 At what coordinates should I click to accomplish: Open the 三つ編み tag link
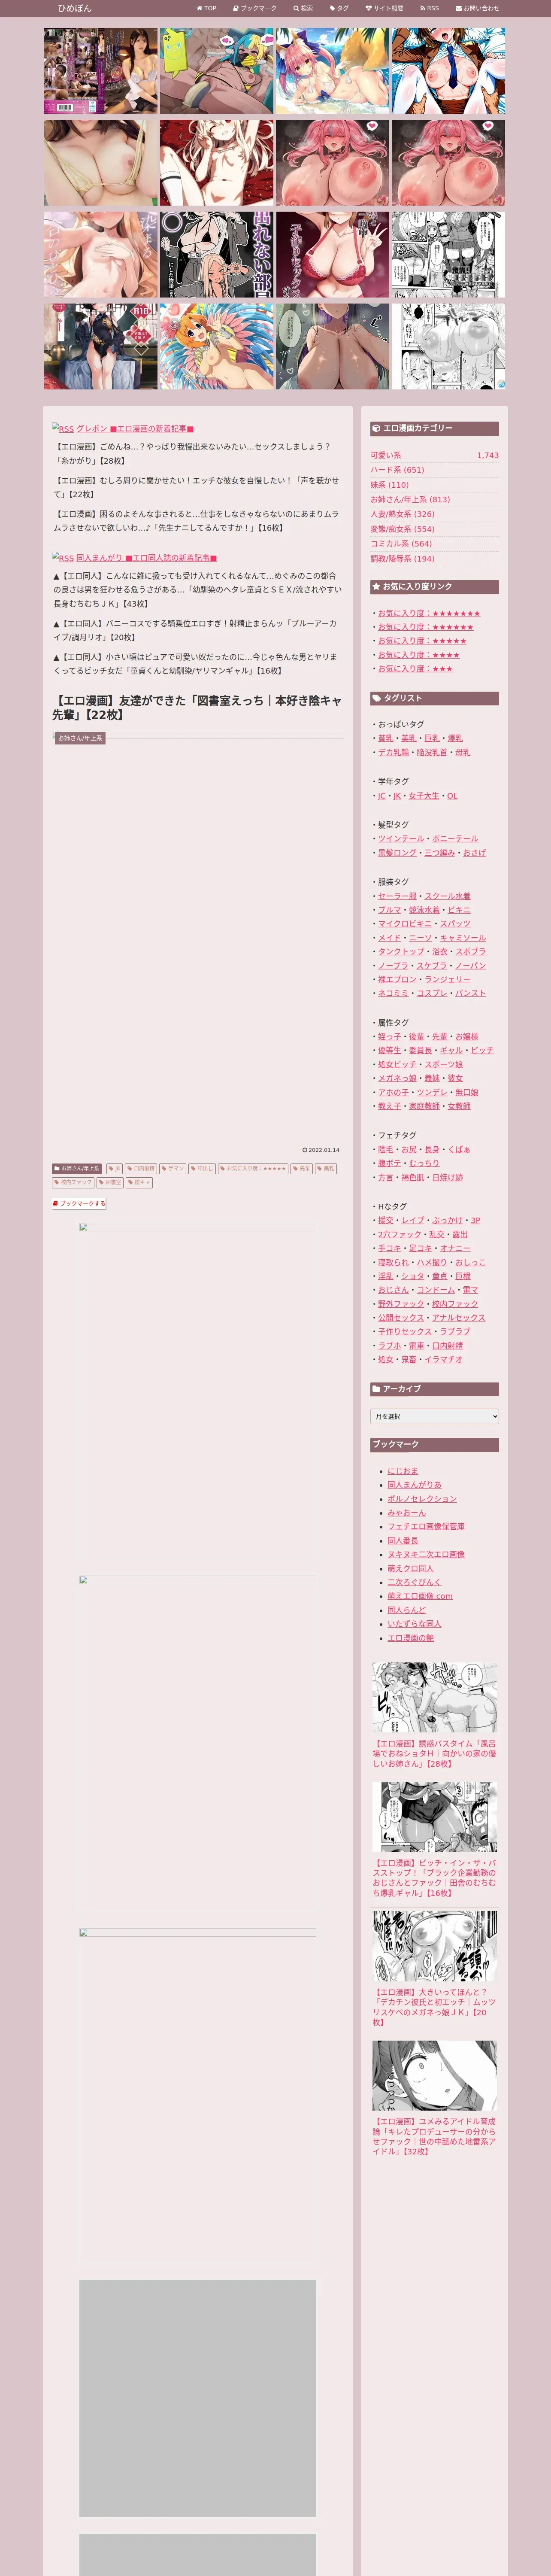tap(440, 853)
